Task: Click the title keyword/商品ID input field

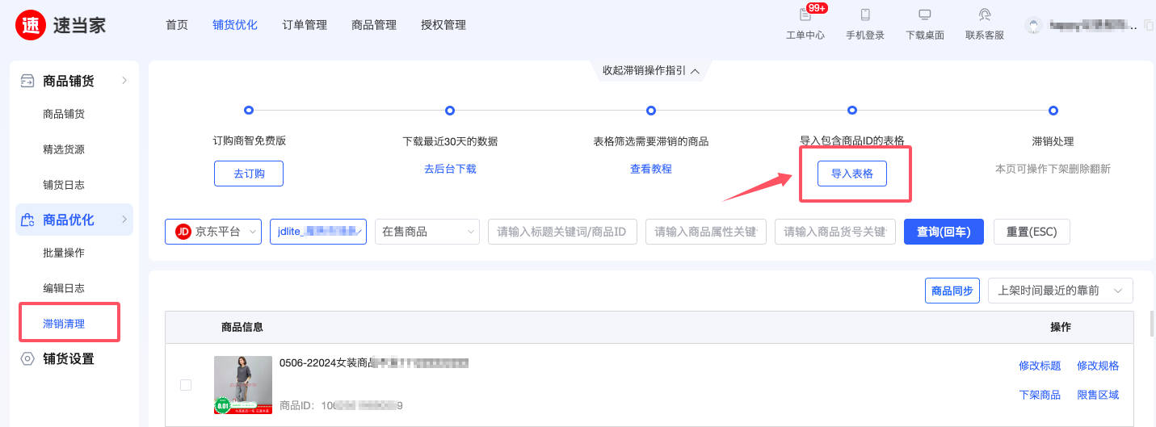Action: 562,232
